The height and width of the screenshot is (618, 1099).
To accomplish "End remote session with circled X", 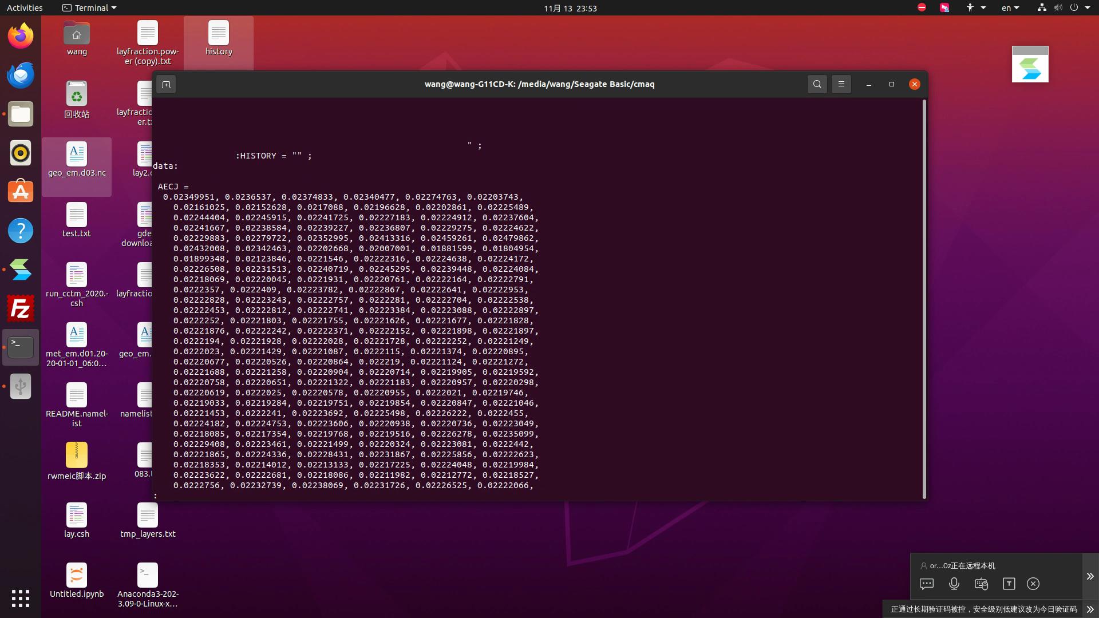I will [x=1033, y=584].
